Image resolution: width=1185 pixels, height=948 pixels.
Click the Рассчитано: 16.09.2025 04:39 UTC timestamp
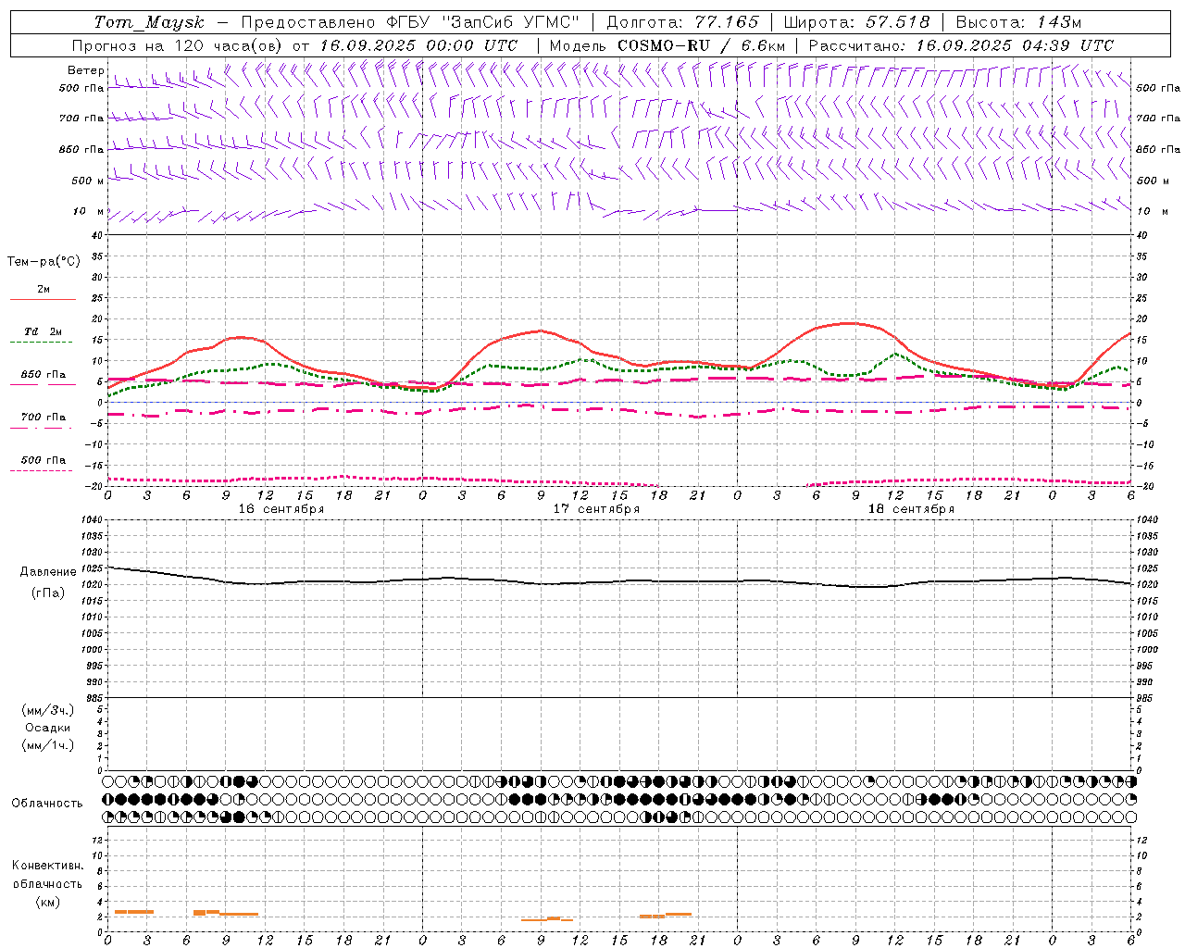[961, 45]
